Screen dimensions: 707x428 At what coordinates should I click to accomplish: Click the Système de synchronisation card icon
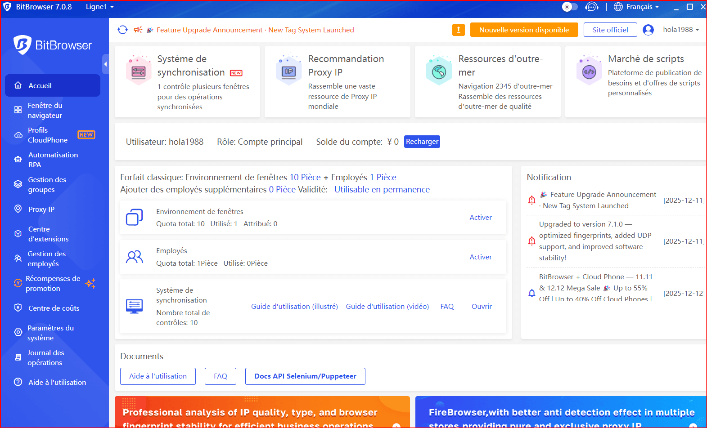click(x=139, y=71)
